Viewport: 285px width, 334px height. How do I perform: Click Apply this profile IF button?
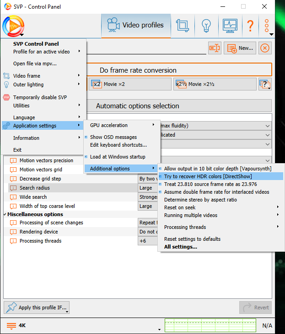pos(37,307)
